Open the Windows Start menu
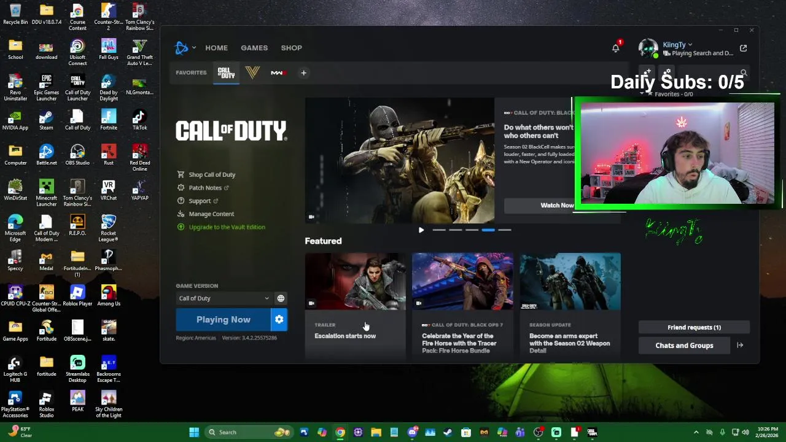Viewport: 786px width, 442px height. click(194, 432)
